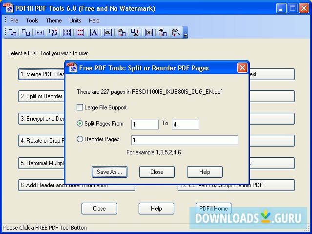312x234 pixels.
Task: Click the Convert PDF to Images icon
Action: coord(135,32)
